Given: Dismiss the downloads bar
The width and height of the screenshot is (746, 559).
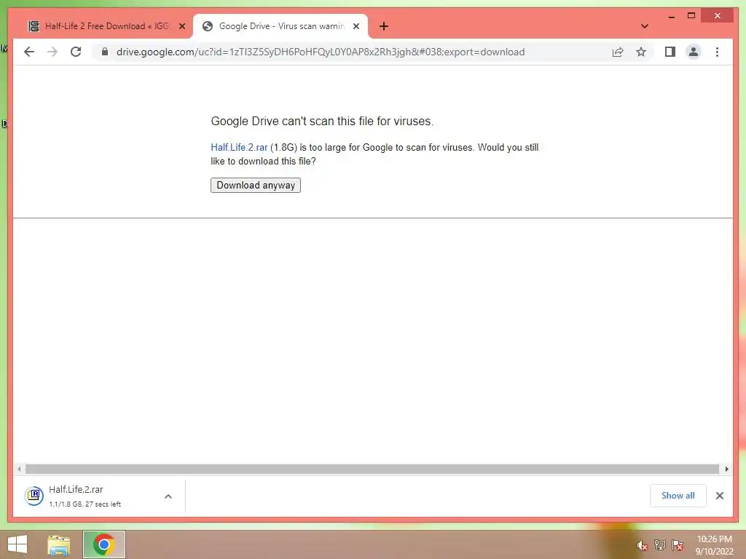Looking at the screenshot, I should click(719, 496).
